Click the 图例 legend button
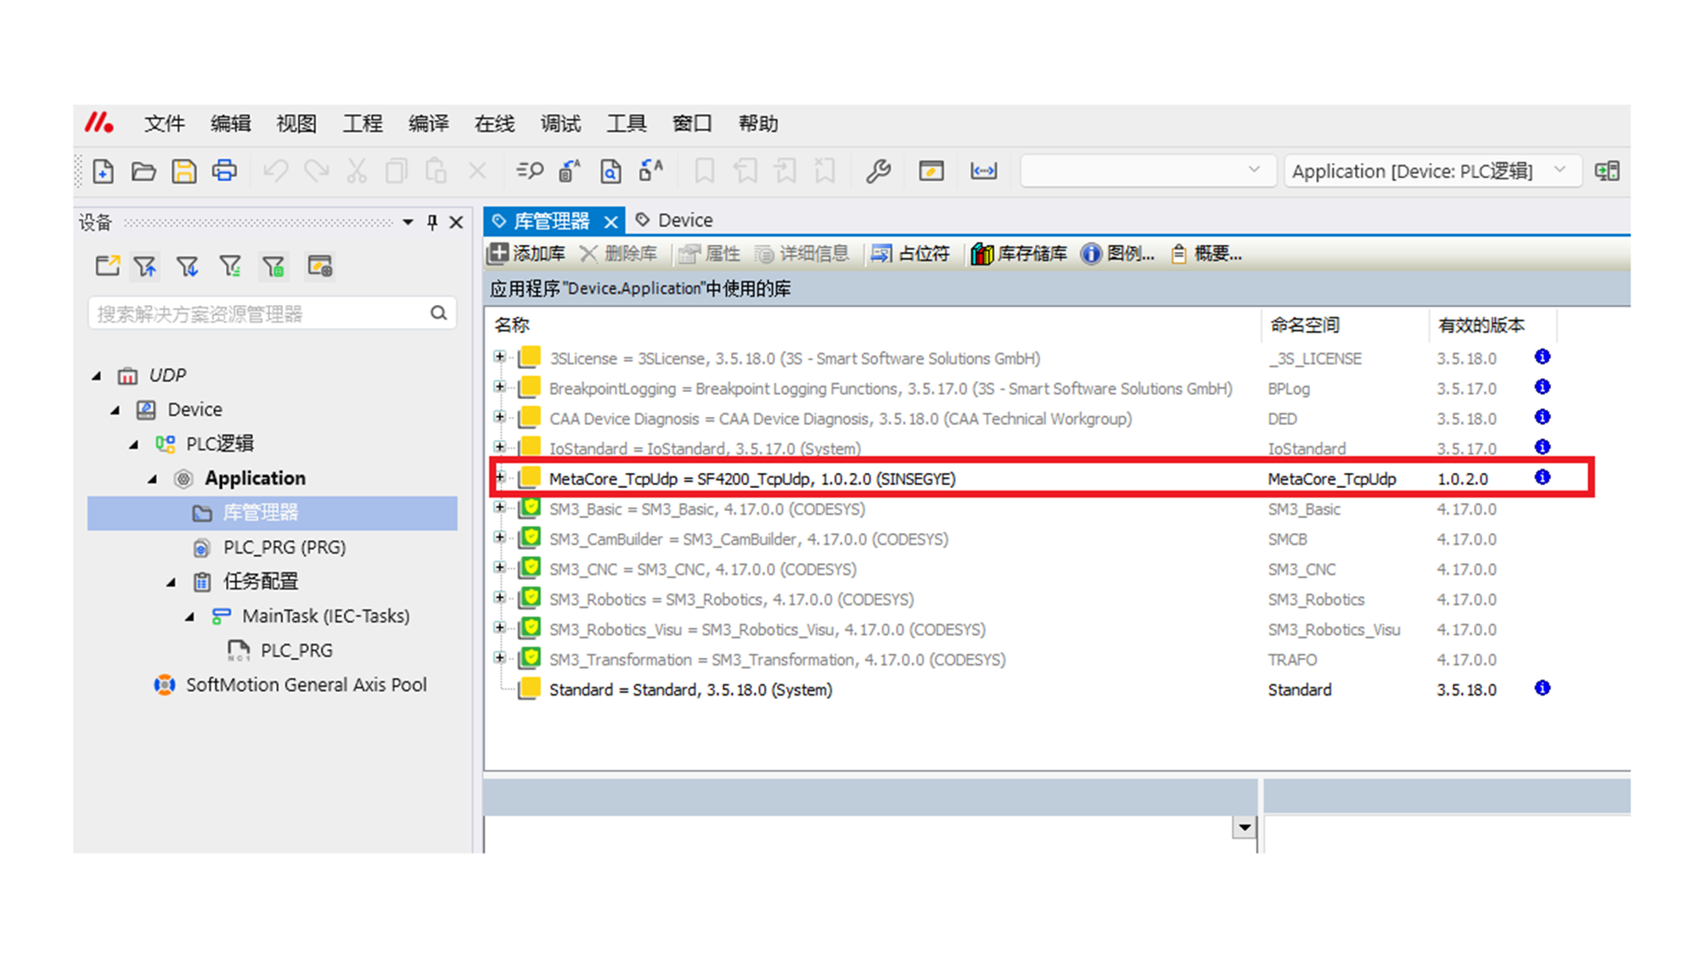This screenshot has height=958, width=1704. click(1117, 254)
